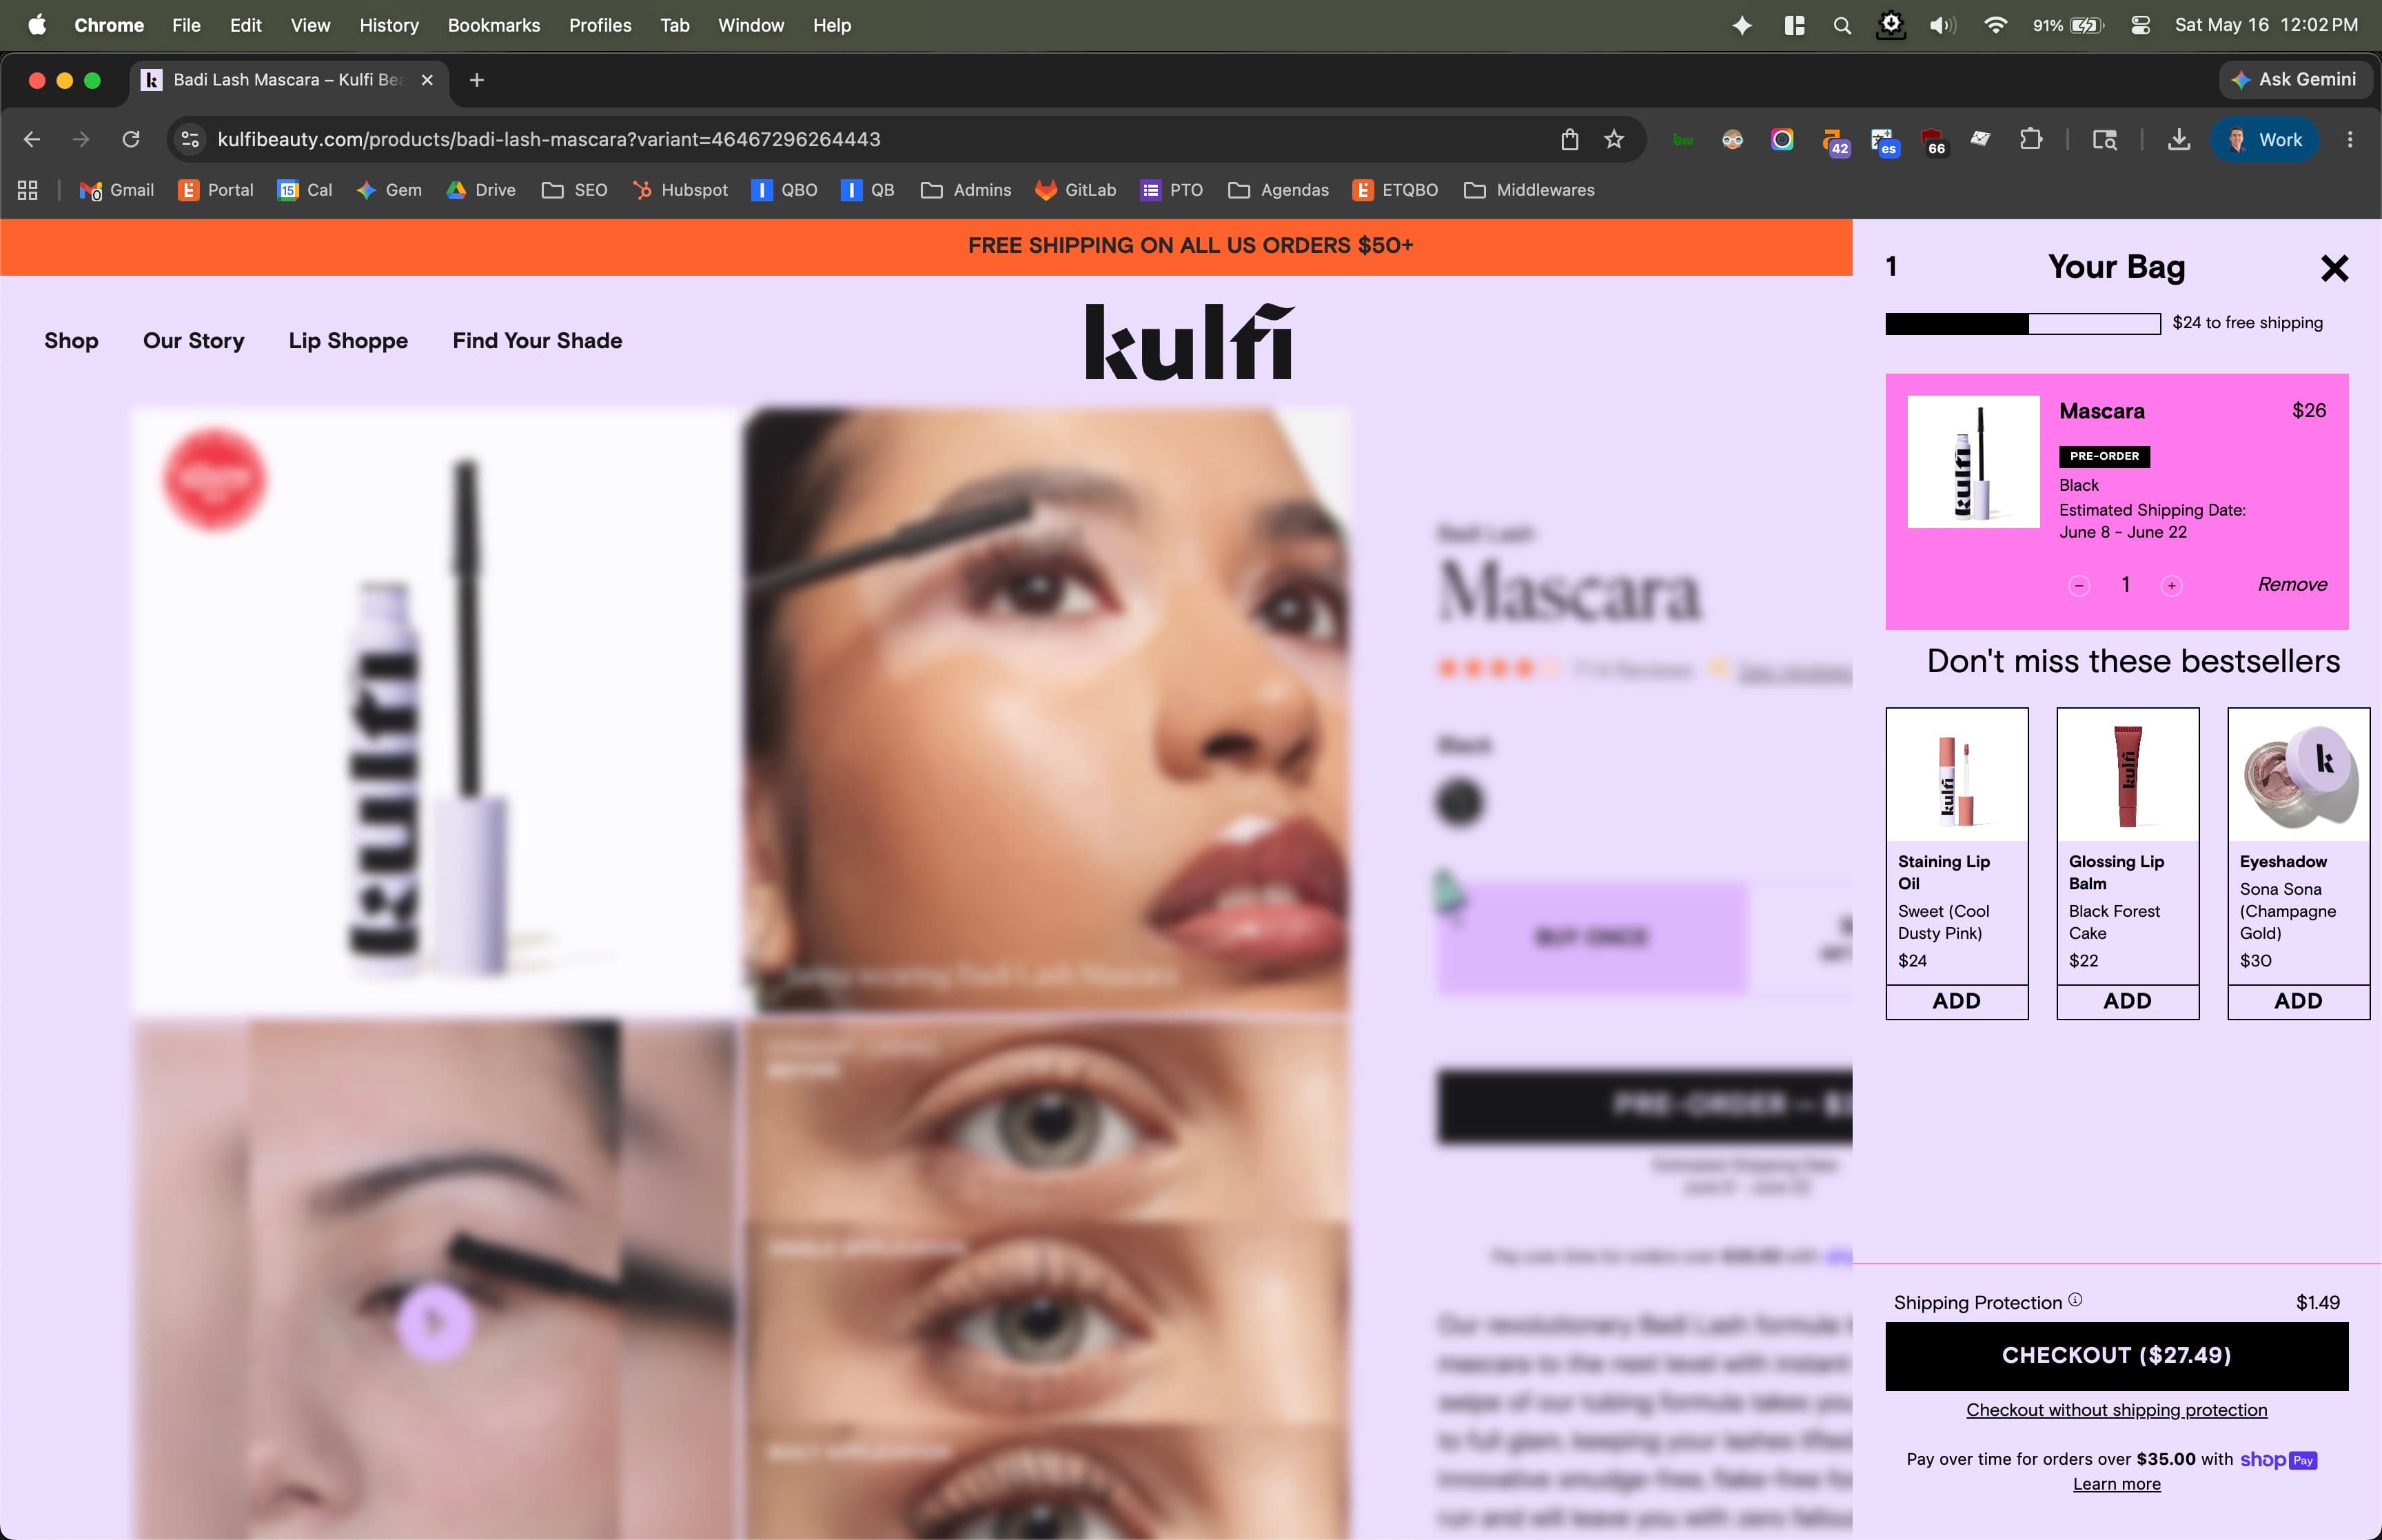This screenshot has height=1540, width=2382.
Task: Add Glossing Lip Balm to bag
Action: coord(2127,1001)
